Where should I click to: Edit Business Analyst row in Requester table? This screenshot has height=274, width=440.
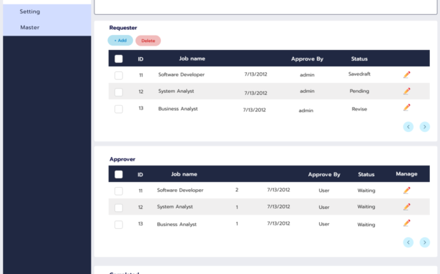[406, 108]
